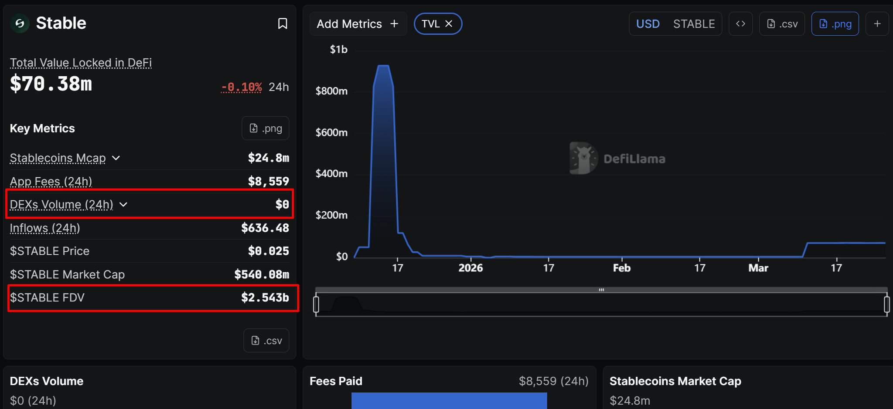
Task: Click the right handle of chart range slider
Action: pos(886,304)
